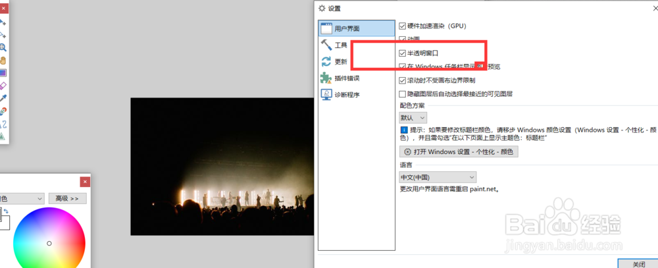The image size is (658, 268).
Task: Toggle 滚动时不受画布边界限制 checkbox
Action: pos(403,80)
